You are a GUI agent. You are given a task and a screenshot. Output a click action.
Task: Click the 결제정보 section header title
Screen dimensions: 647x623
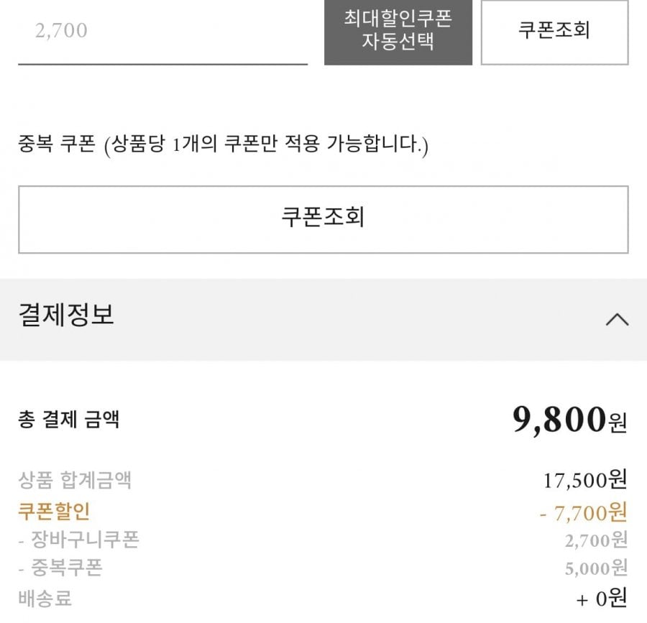pos(66,315)
